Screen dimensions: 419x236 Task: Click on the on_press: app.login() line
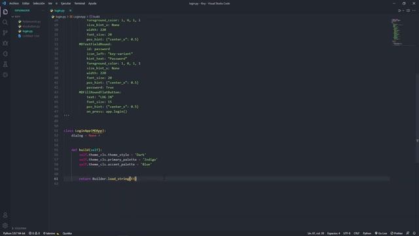coord(107,111)
